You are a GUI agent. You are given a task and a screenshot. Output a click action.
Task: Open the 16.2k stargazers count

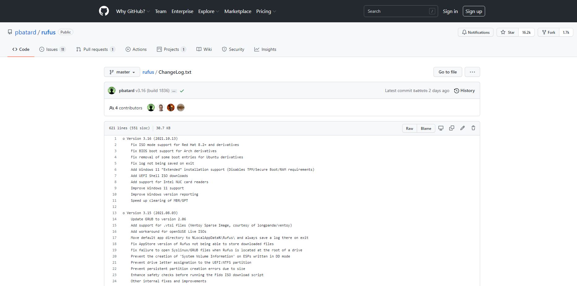click(526, 32)
